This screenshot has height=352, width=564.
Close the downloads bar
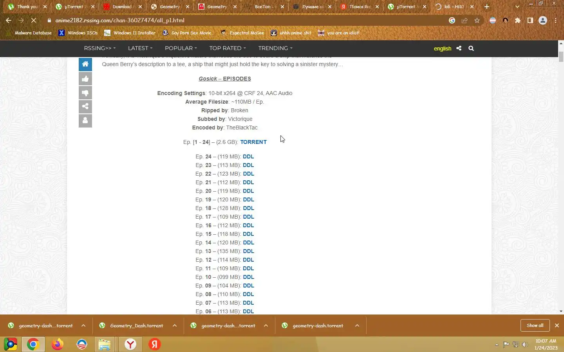pyautogui.click(x=557, y=325)
